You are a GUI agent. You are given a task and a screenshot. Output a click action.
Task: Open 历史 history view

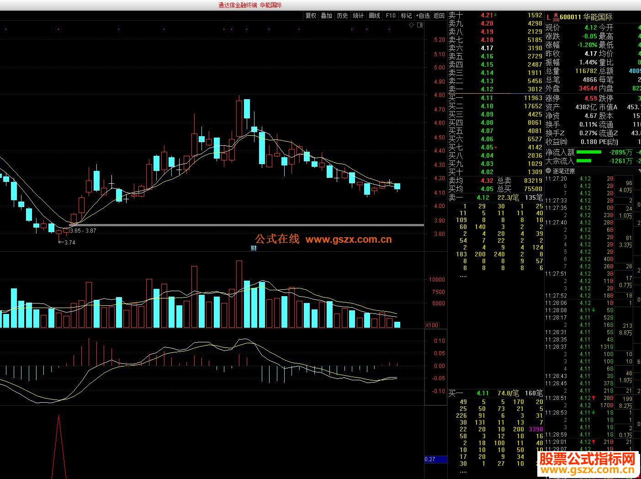(x=343, y=16)
